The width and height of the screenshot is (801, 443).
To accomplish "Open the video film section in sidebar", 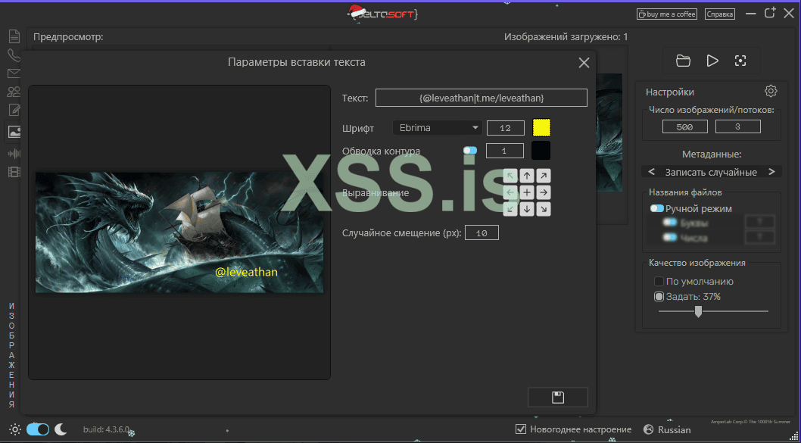I will [x=14, y=172].
